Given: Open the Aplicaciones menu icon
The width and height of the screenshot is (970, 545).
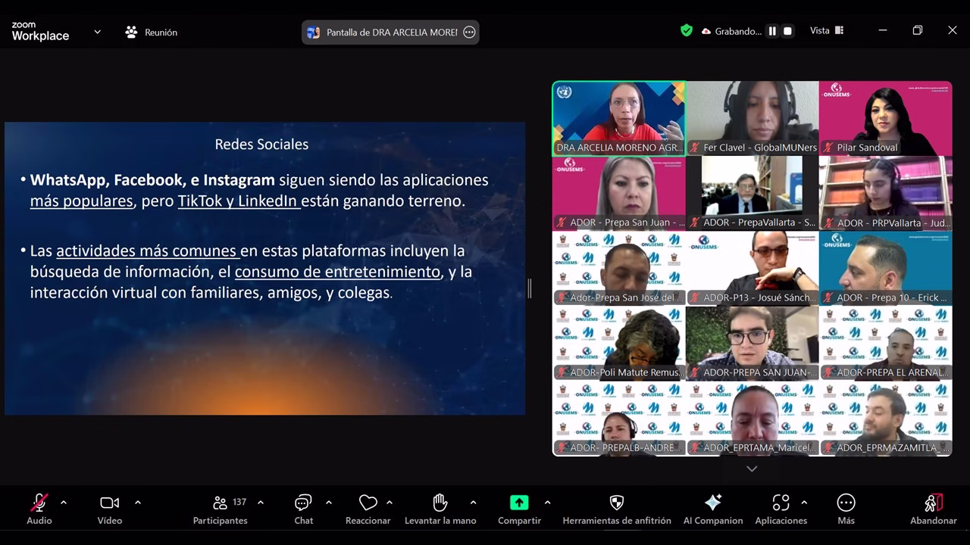Looking at the screenshot, I should click(x=781, y=504).
